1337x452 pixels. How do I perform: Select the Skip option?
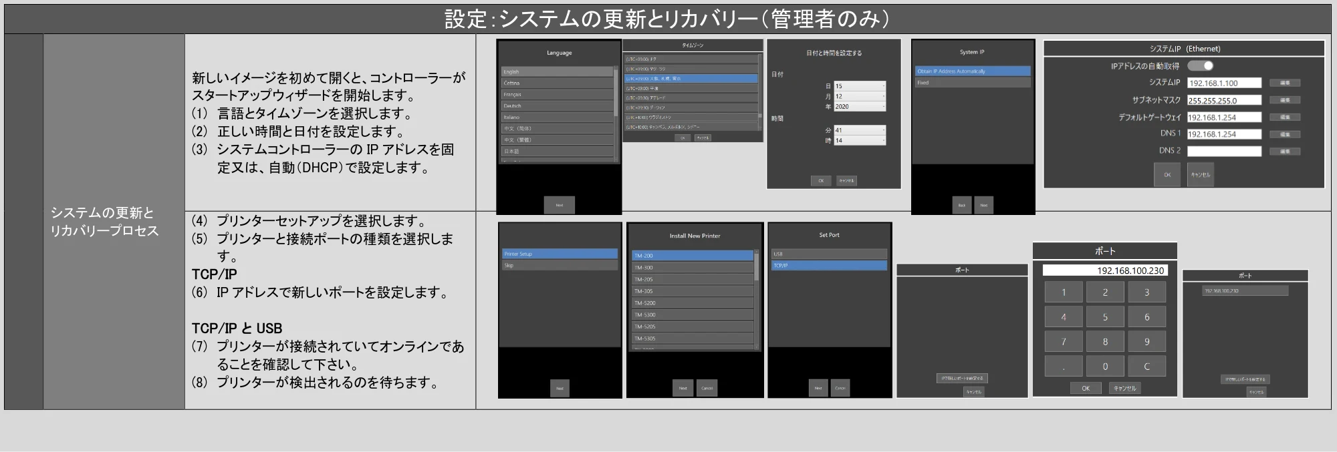[x=560, y=265]
